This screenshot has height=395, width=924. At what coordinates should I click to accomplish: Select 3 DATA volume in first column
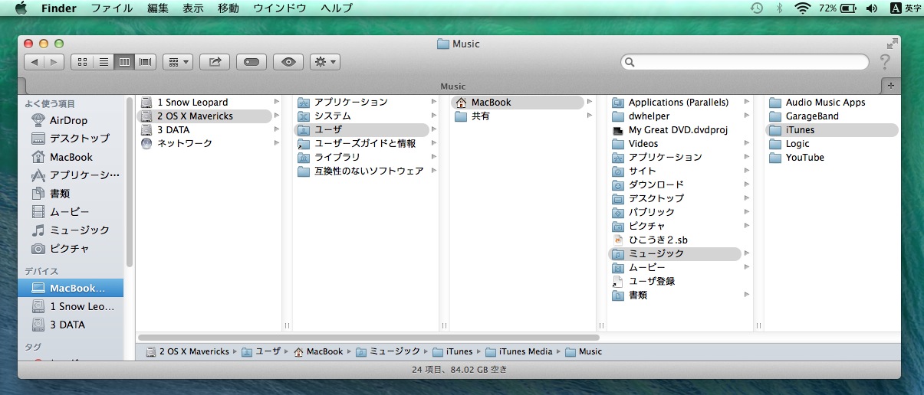point(173,130)
